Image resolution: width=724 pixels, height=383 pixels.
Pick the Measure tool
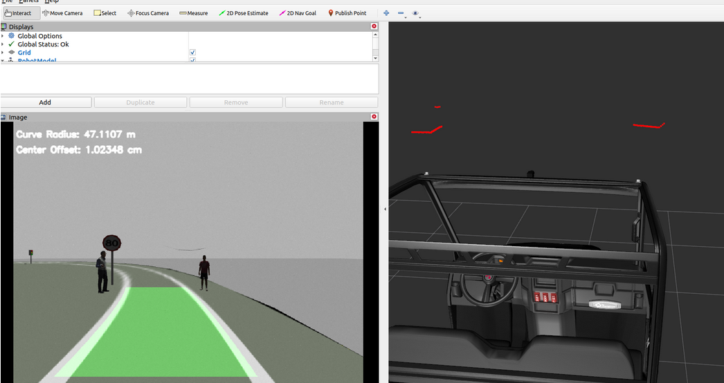pos(193,13)
